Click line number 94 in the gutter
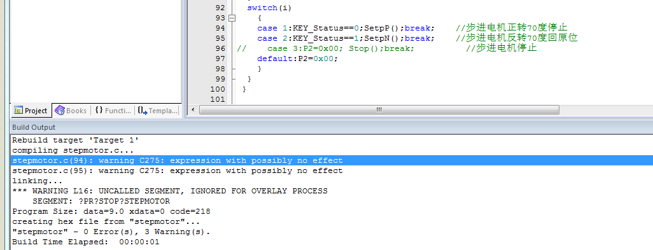 220,28
